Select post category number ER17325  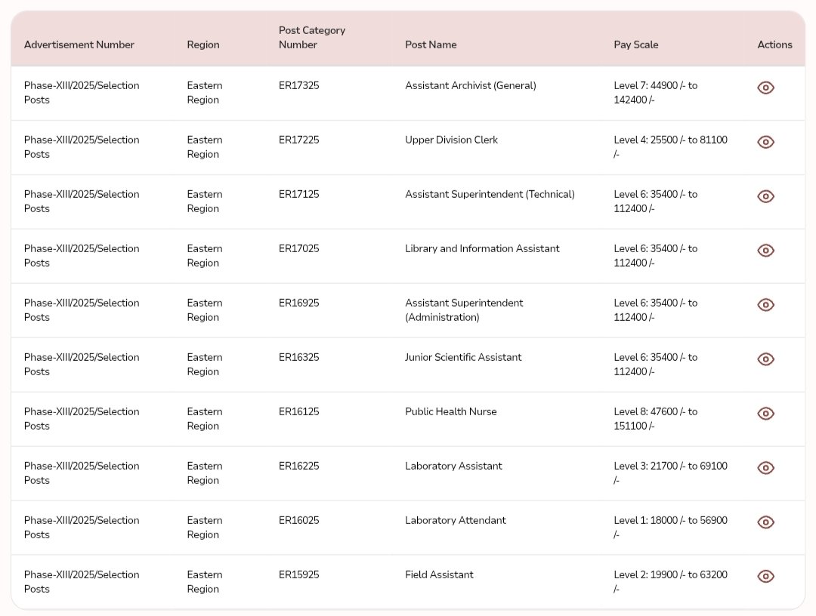pos(298,85)
